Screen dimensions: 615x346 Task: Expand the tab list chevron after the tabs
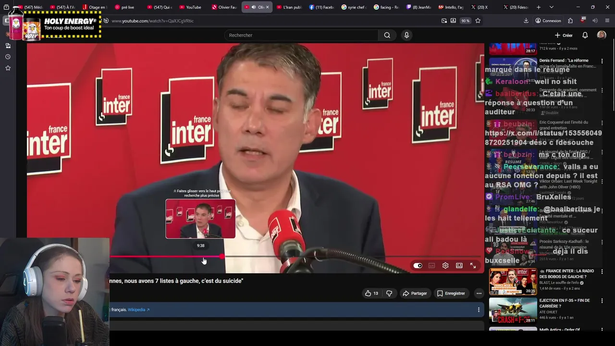(x=551, y=7)
